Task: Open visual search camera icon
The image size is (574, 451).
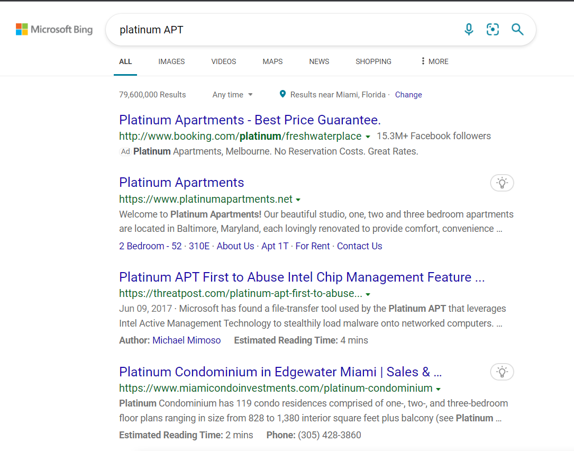Action: coord(493,30)
